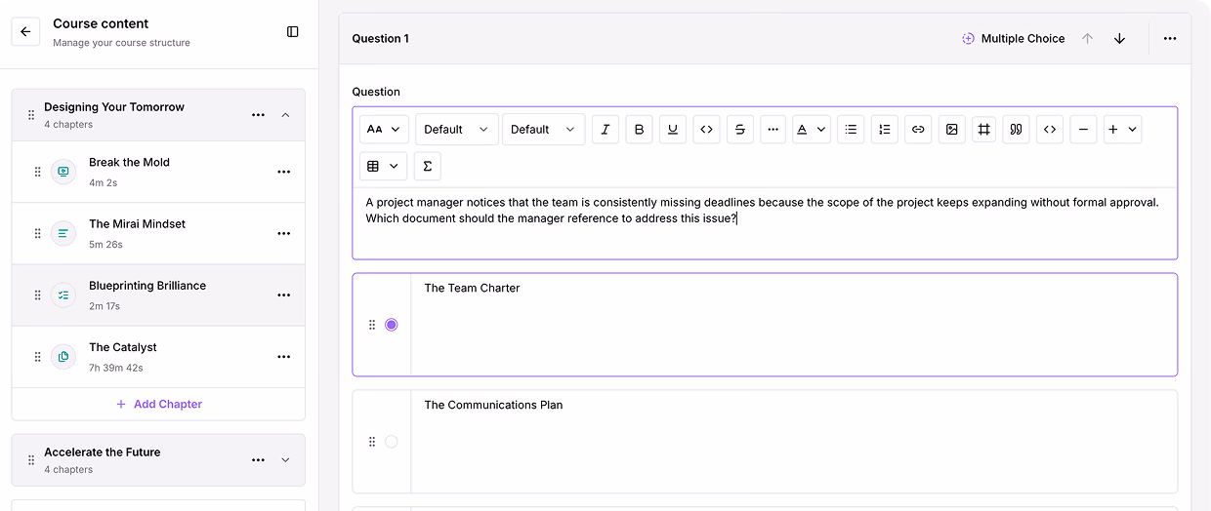Open The Mirai Mindset chapter
This screenshot has height=511, width=1211.
coord(158,233)
